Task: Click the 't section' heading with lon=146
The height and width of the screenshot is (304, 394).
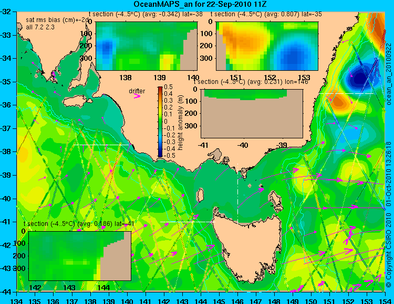Action: tap(251, 82)
